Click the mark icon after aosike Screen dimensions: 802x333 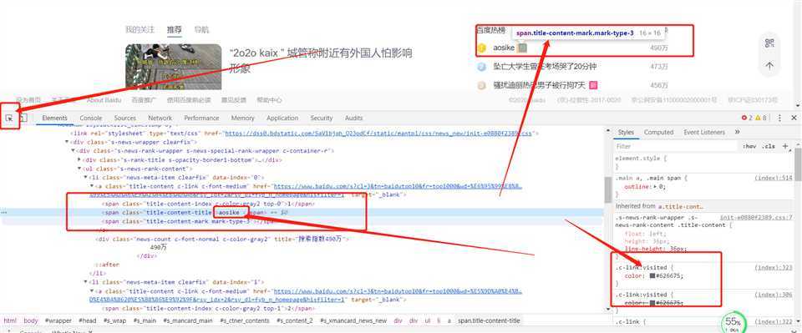click(x=521, y=48)
